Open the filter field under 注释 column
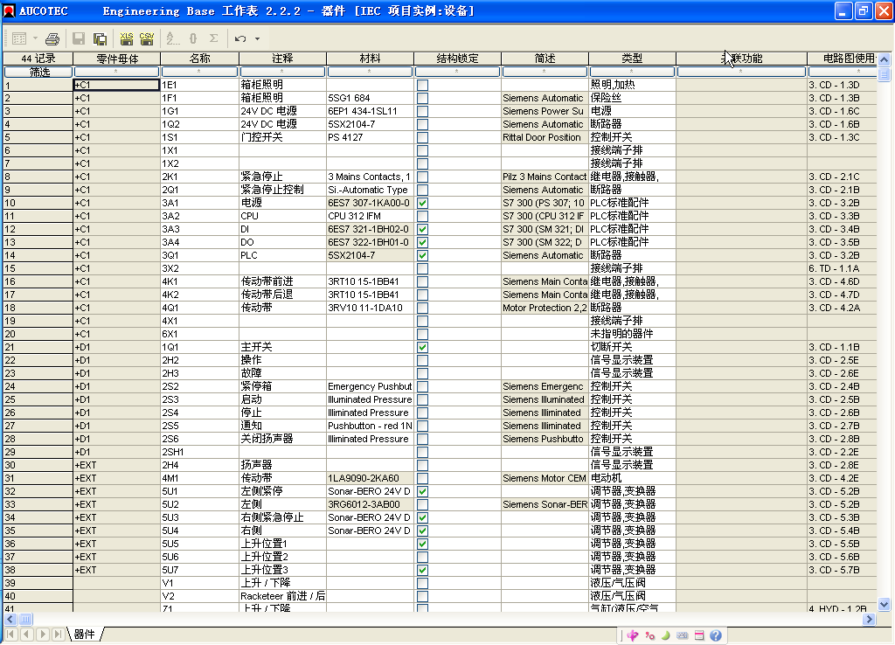This screenshot has height=645, width=895. coord(282,72)
